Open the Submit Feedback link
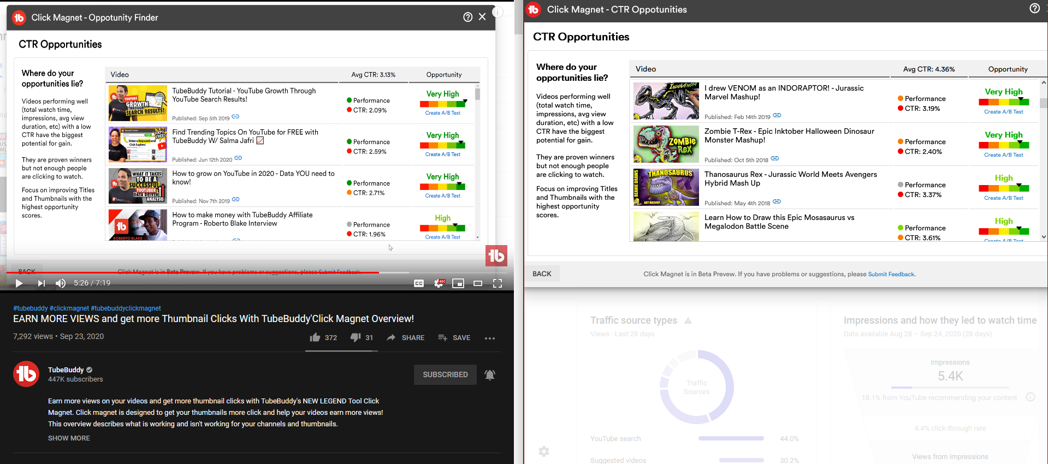Image resolution: width=1048 pixels, height=464 pixels. 891,274
